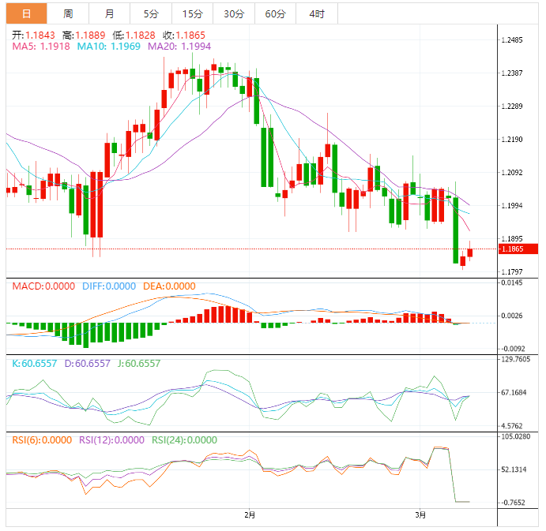Image resolution: width=546 pixels, height=531 pixels.
Task: Click the 2月 date marker on time axis
Action: (x=250, y=515)
